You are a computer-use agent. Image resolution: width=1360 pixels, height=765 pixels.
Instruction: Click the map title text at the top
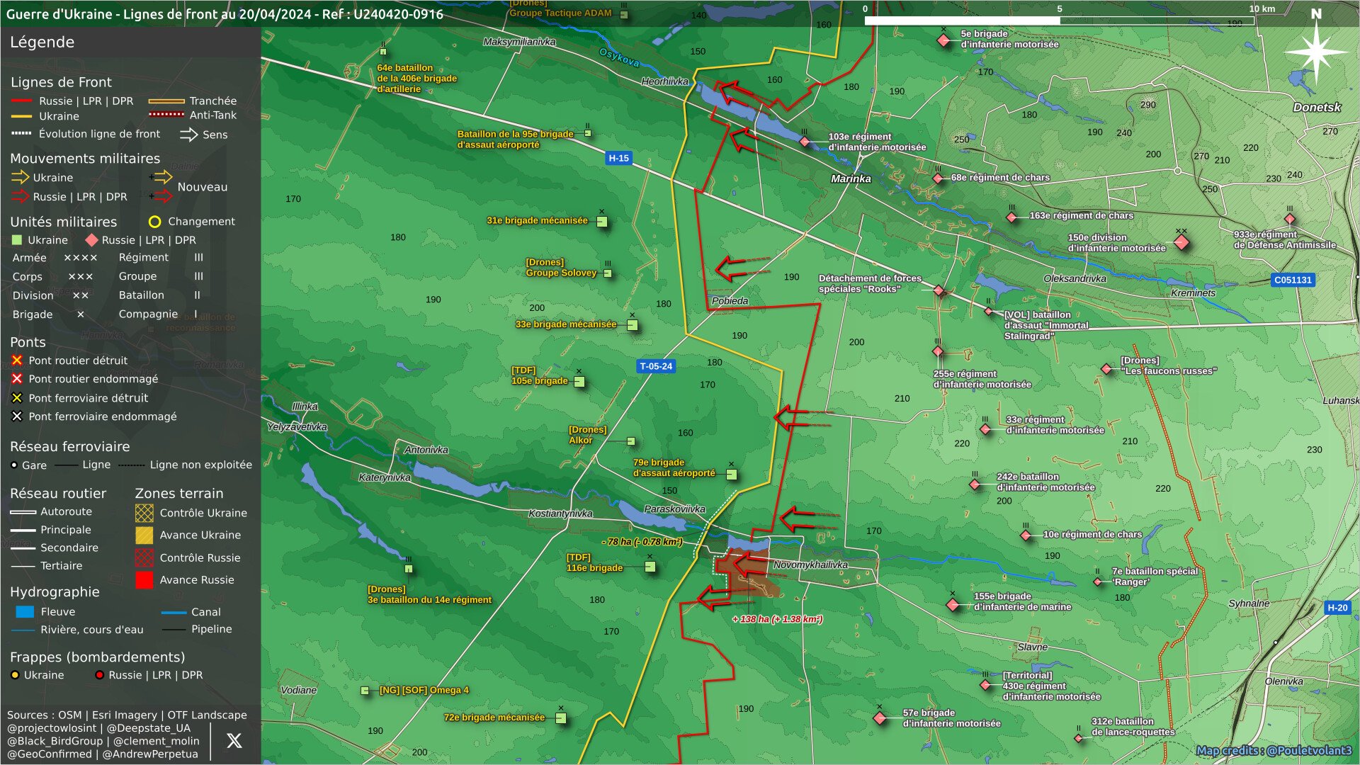click(225, 13)
